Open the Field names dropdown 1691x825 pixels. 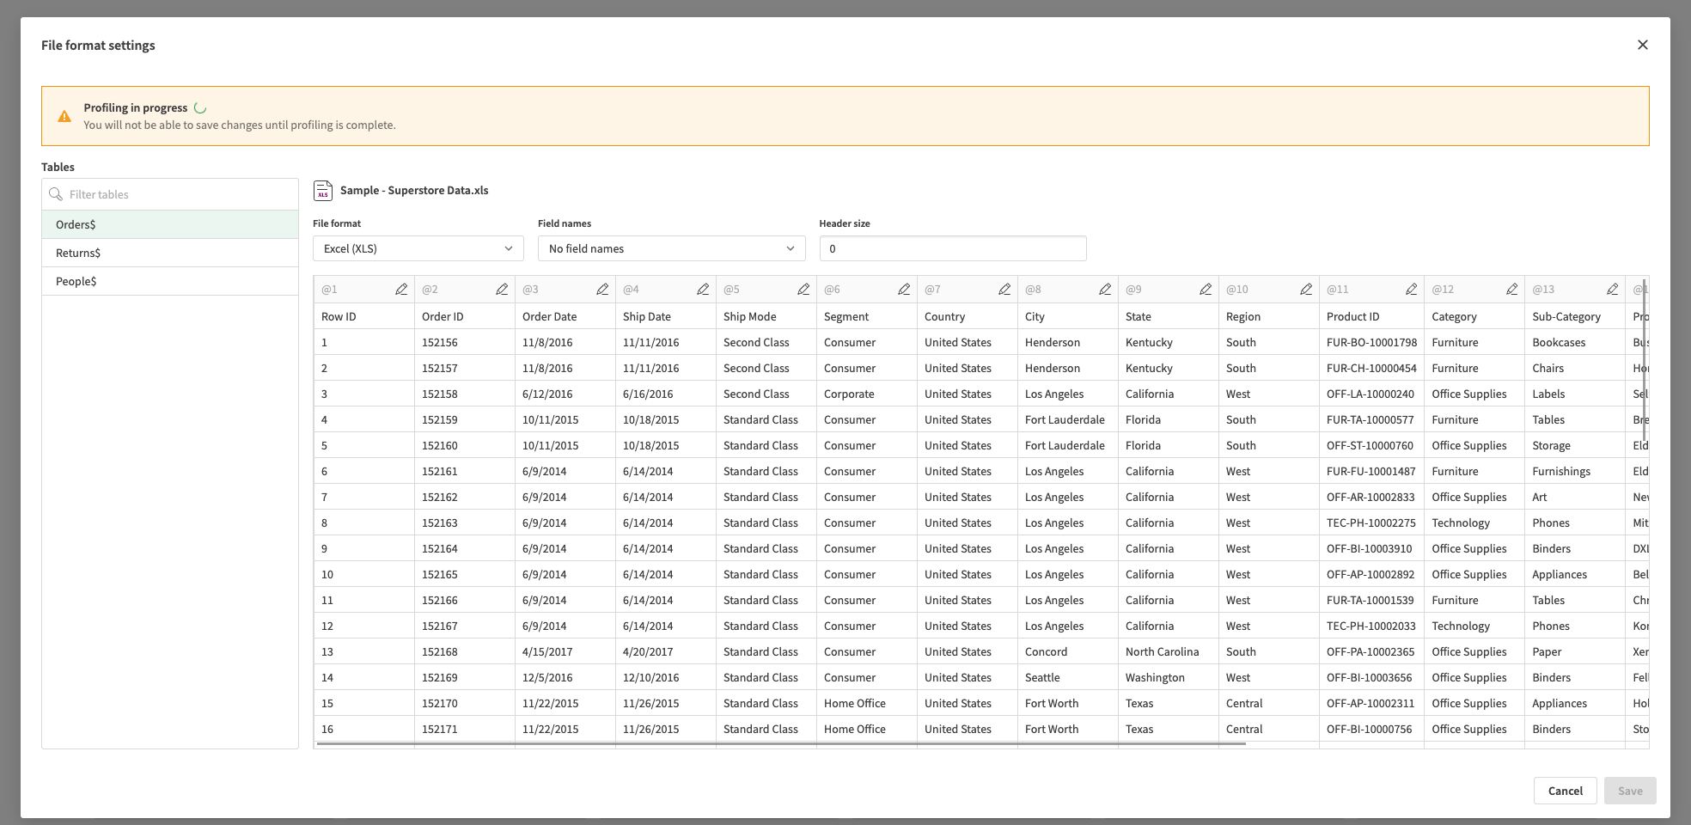(672, 248)
